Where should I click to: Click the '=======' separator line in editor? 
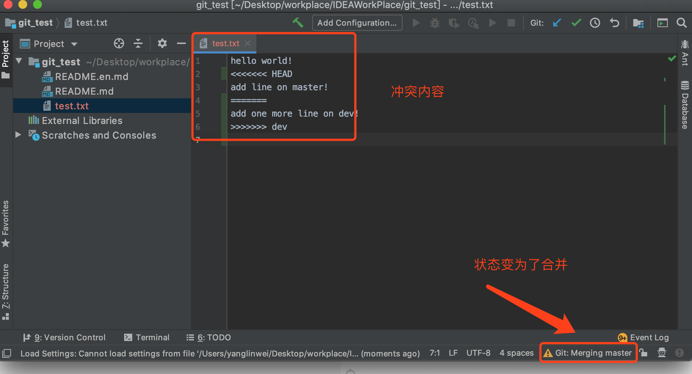249,100
